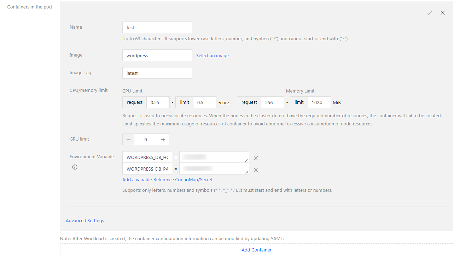The height and width of the screenshot is (255, 454).
Task: Click the Environment Variable info icon
Action: (75, 167)
